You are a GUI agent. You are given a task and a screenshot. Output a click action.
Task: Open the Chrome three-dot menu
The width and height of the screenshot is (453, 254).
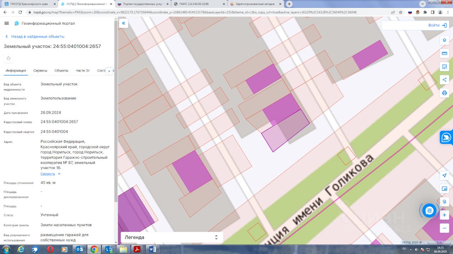(x=448, y=12)
